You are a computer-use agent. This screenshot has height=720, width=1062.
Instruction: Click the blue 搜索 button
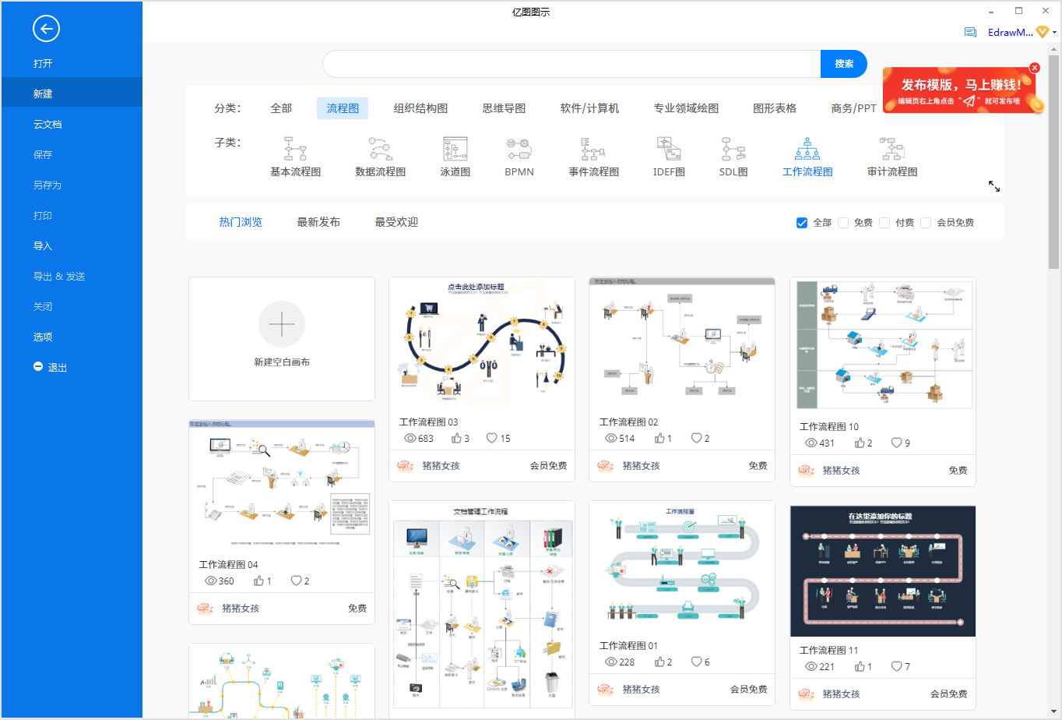coord(844,64)
